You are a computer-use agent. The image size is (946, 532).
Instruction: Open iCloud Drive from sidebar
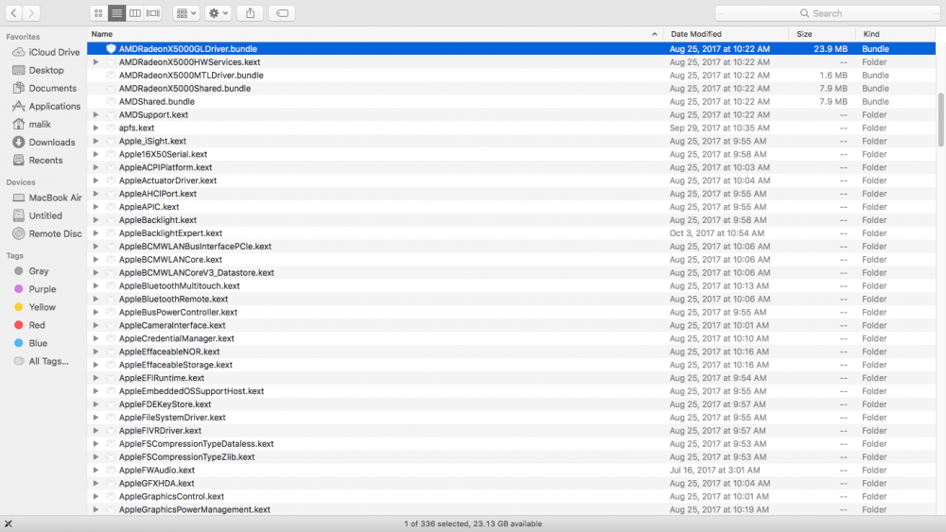pos(54,53)
